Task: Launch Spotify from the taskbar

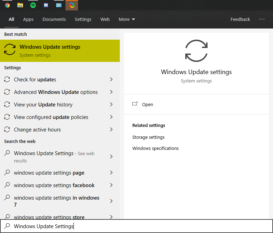Action: tap(33, 5)
